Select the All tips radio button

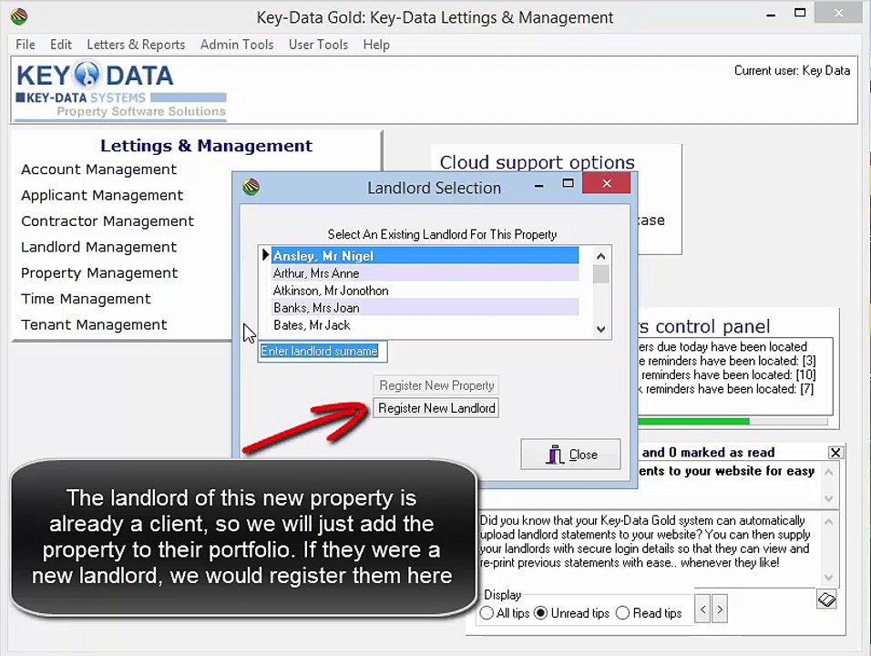pos(487,612)
